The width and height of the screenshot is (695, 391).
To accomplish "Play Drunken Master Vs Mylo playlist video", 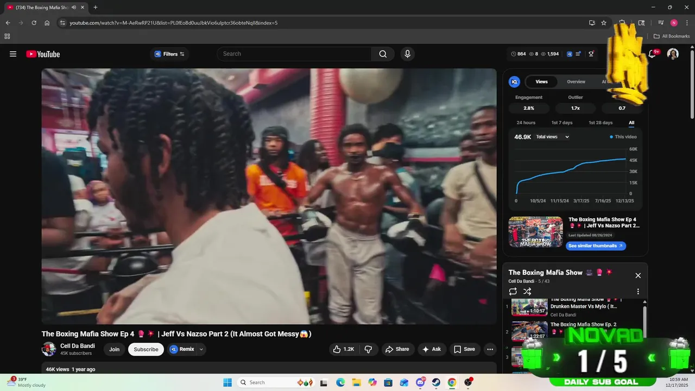I will pos(576,306).
